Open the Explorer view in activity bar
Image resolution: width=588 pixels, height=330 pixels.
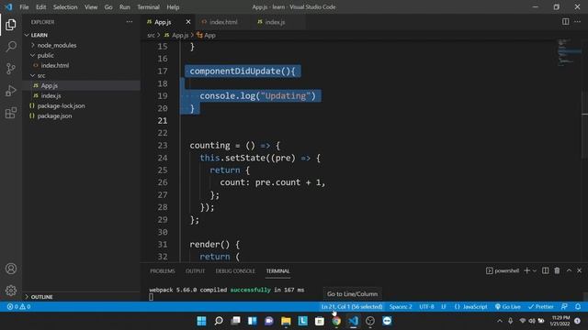pyautogui.click(x=11, y=25)
